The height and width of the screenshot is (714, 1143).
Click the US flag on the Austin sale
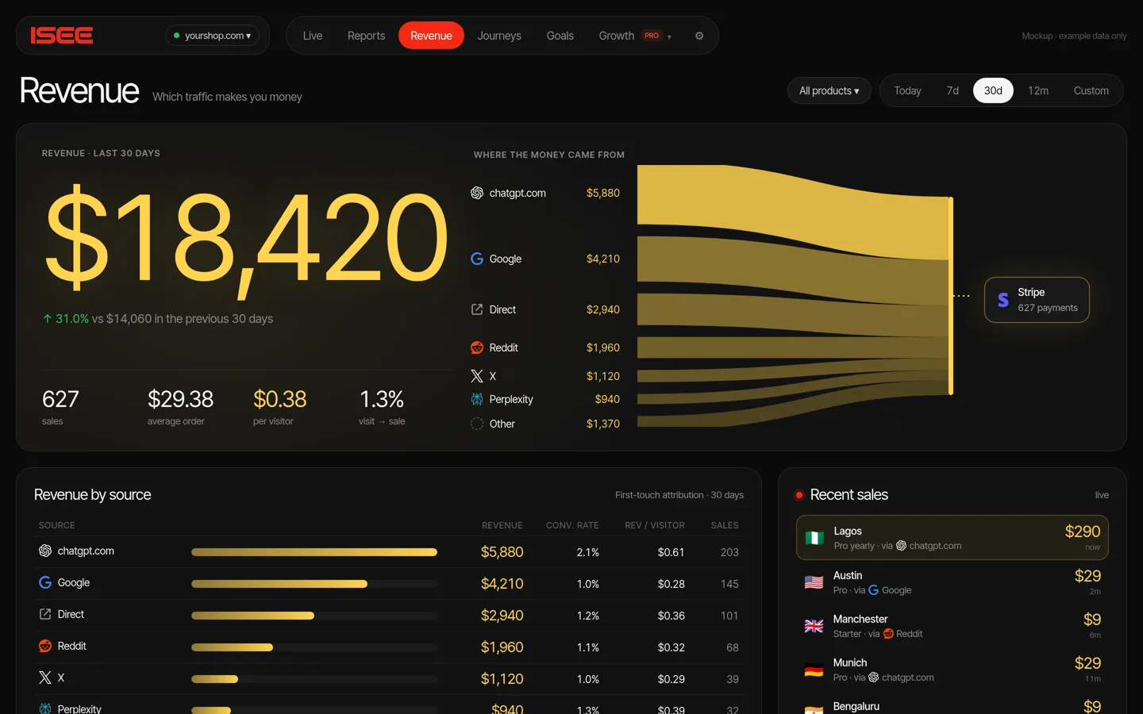pos(814,582)
